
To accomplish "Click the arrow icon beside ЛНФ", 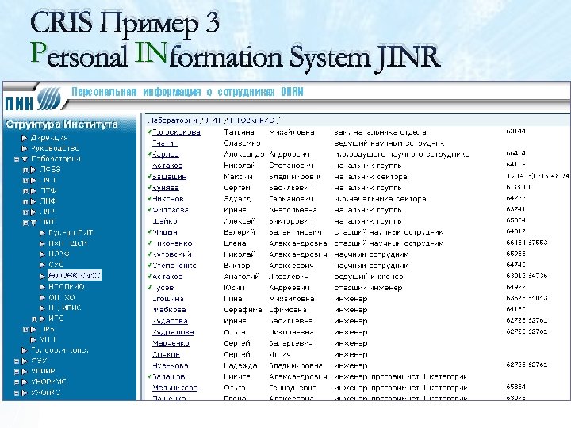I will 33,201.
